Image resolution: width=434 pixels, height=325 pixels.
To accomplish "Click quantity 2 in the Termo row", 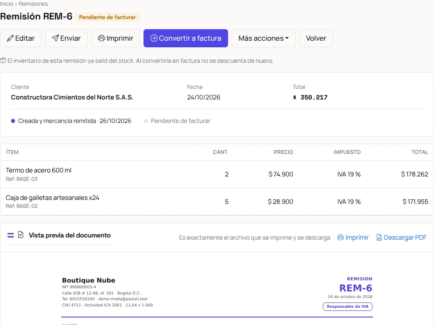I will pos(227,174).
